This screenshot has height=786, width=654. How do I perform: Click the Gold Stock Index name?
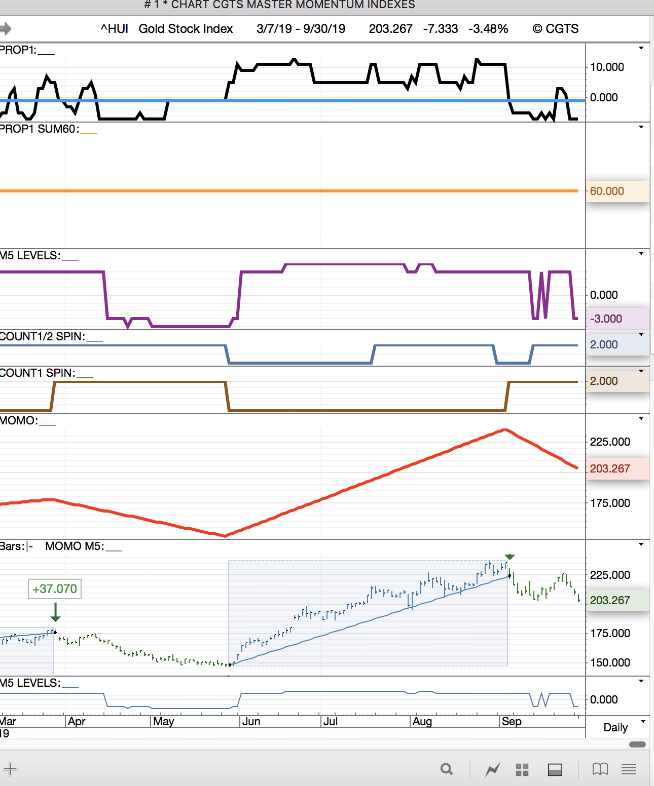pyautogui.click(x=186, y=29)
